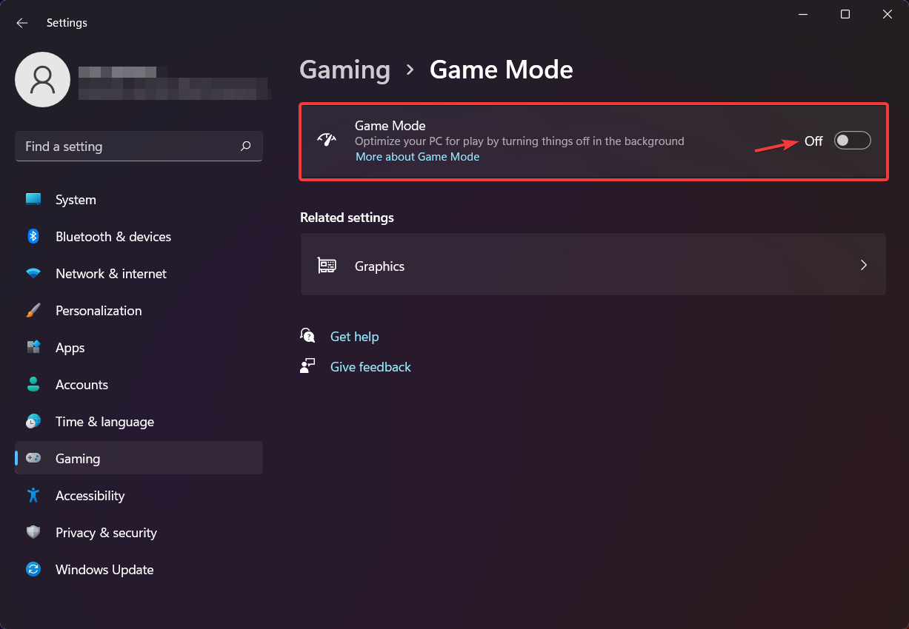The width and height of the screenshot is (909, 629).
Task: Click the Network & internet icon
Action: point(33,273)
